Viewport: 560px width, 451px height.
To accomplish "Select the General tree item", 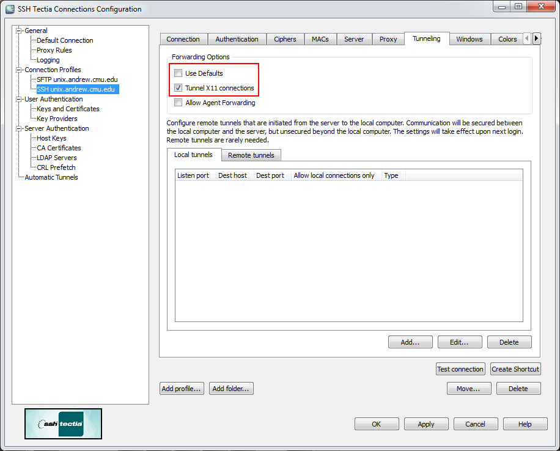I will (36, 31).
